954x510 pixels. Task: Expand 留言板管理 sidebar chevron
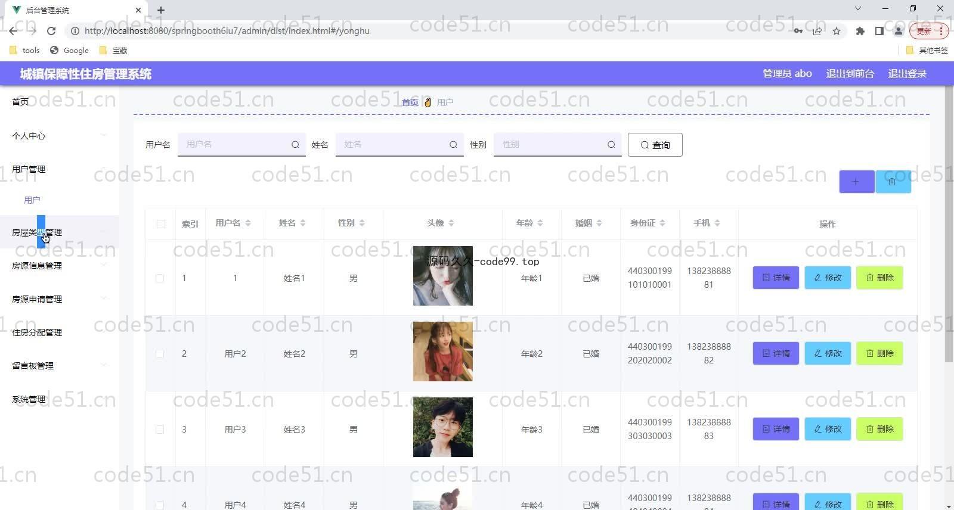[104, 366]
